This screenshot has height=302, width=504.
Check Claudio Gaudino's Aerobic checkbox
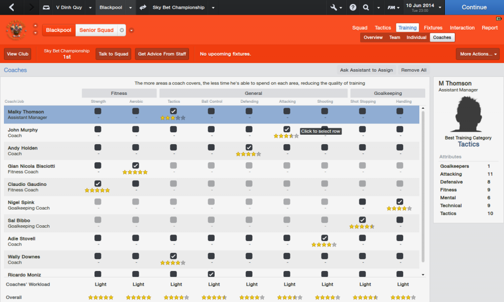pyautogui.click(x=136, y=183)
